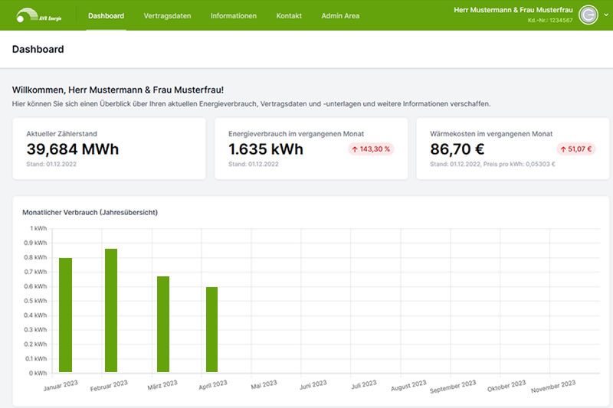Click the 143,30 % increase badge

coord(372,149)
